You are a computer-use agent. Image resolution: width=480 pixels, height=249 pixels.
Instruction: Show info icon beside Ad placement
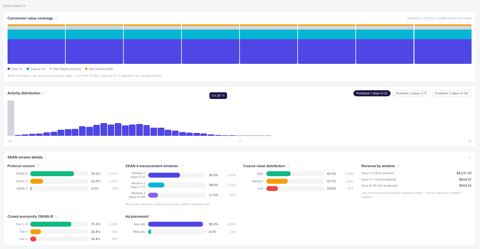(x=152, y=216)
